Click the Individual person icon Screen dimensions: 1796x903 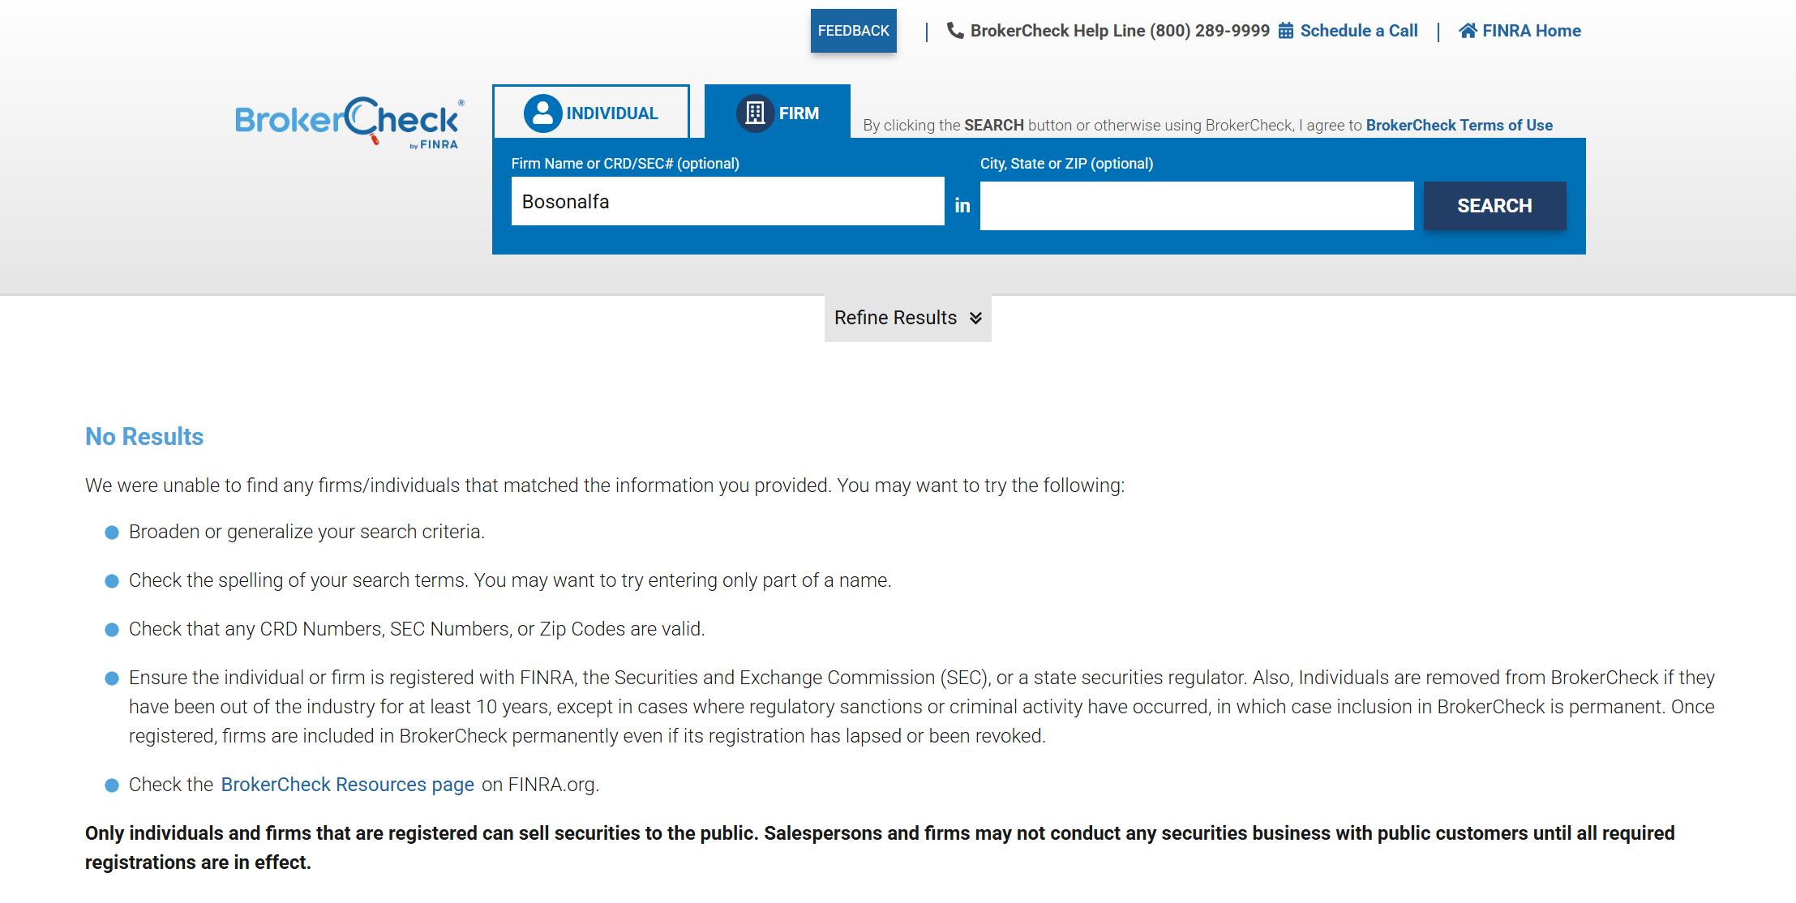[x=542, y=113]
